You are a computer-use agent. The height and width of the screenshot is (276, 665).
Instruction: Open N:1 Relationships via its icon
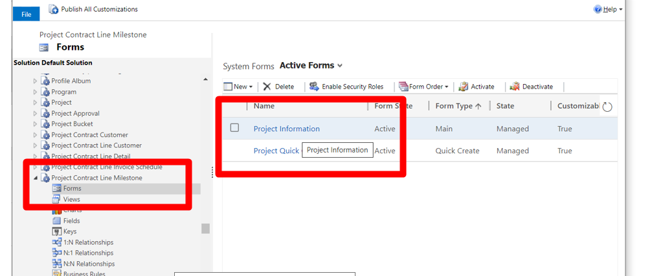click(x=57, y=253)
